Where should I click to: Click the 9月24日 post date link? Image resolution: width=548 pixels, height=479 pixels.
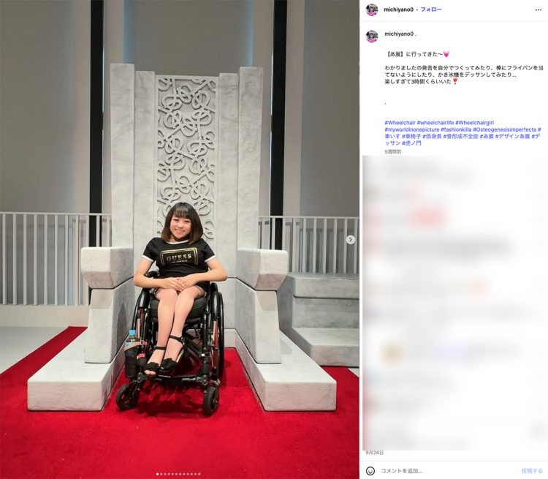374,453
